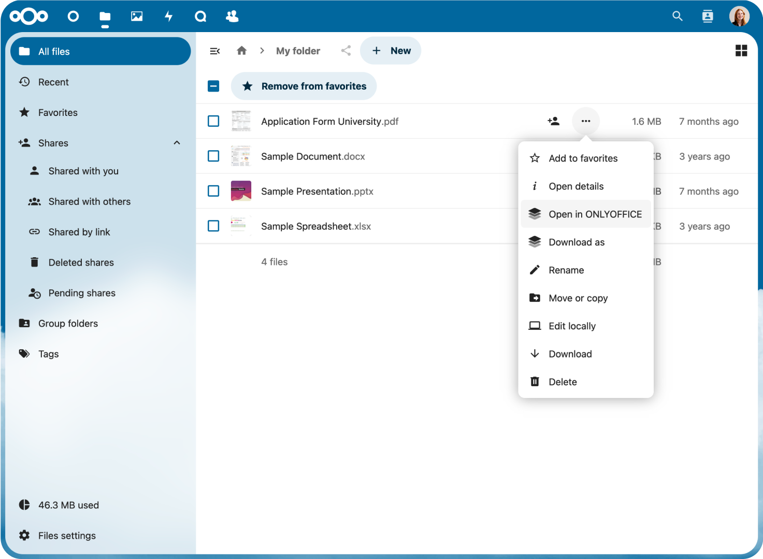Collapse the Shares section chevron
This screenshot has width=763, height=559.
(177, 143)
